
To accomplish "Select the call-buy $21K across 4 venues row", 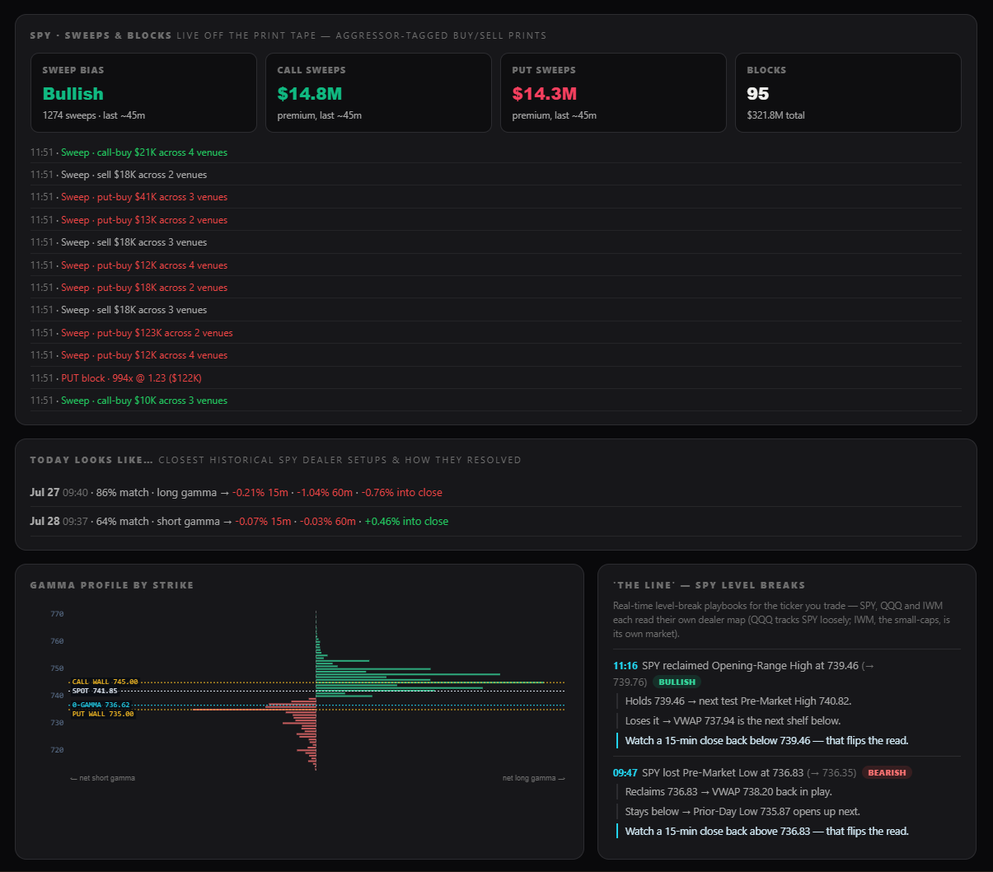I will 496,152.
